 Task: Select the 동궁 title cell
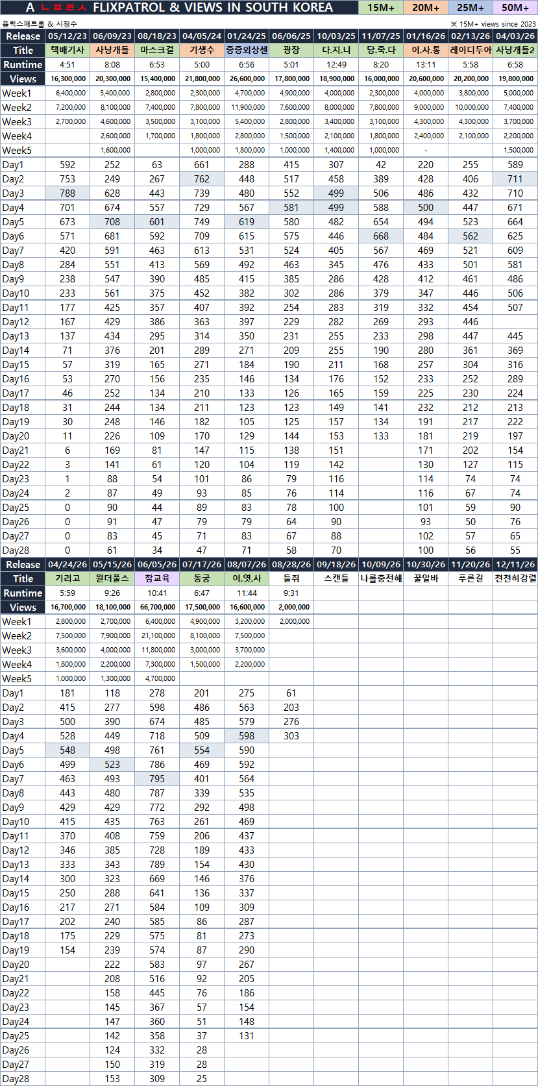[x=202, y=578]
